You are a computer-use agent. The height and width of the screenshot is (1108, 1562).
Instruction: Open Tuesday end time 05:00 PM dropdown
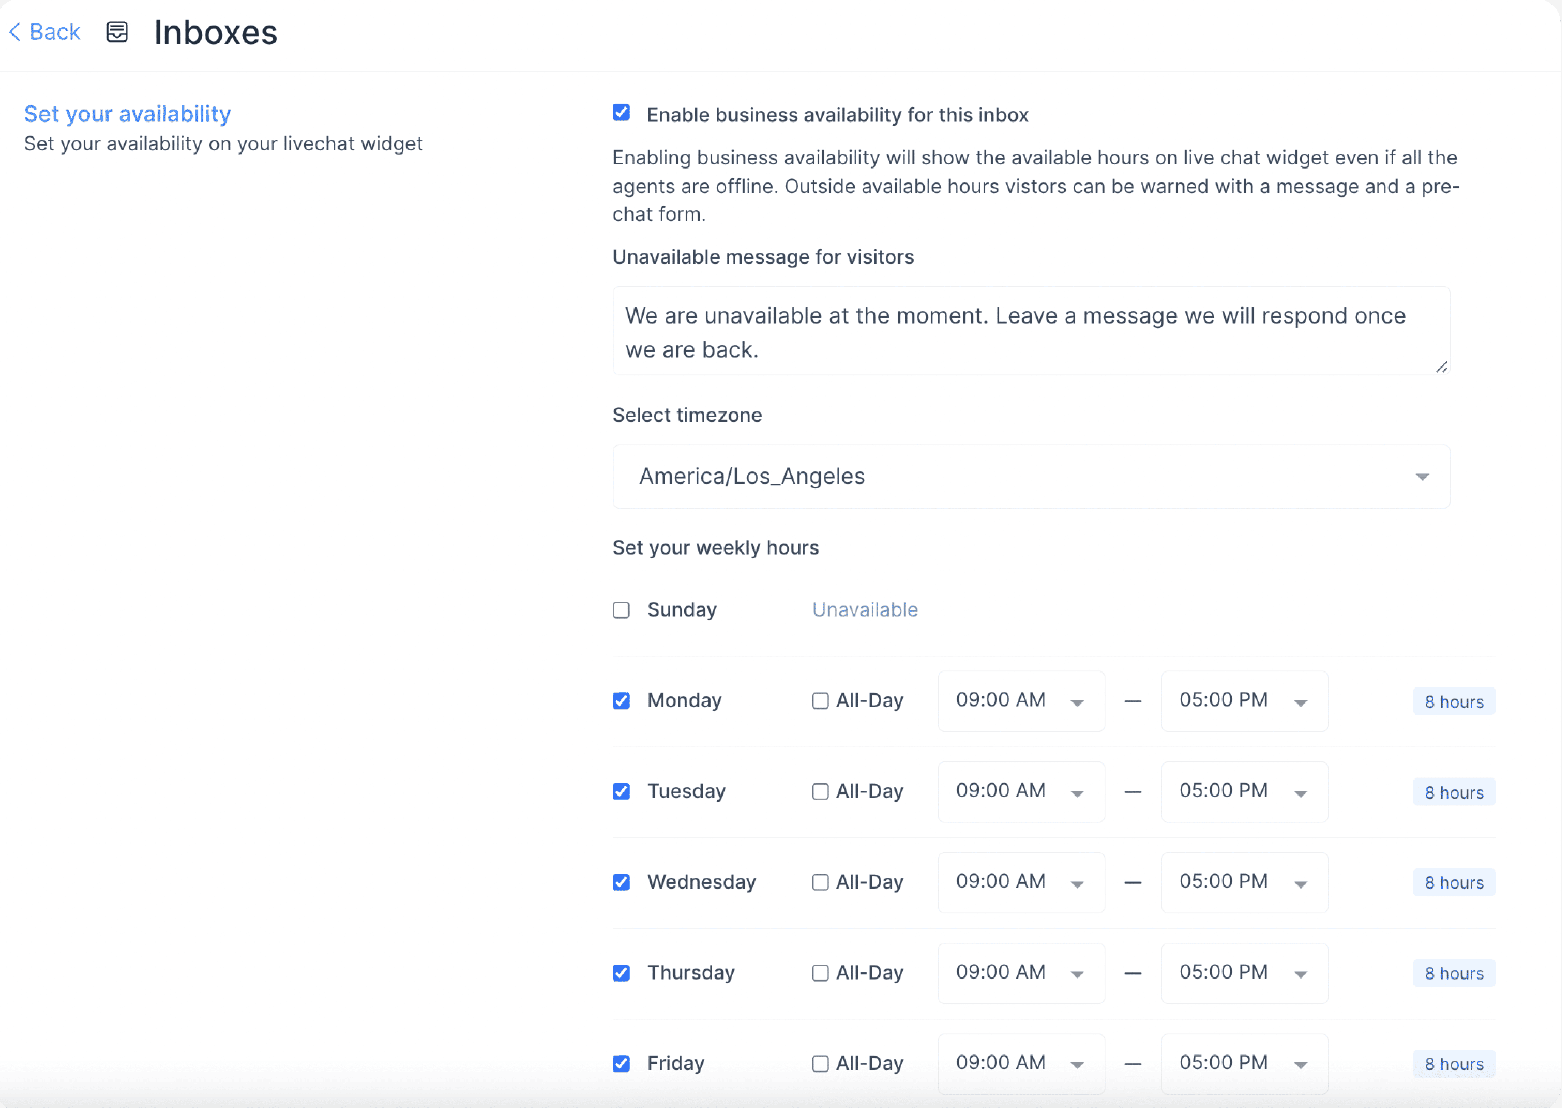pyautogui.click(x=1245, y=792)
